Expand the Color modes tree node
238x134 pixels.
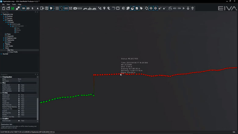[4, 46]
